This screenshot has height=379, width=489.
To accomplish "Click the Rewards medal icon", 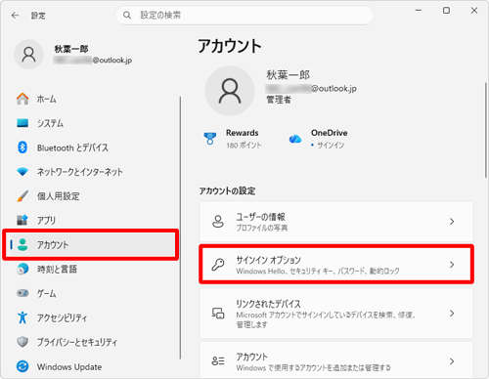I will pyautogui.click(x=210, y=139).
